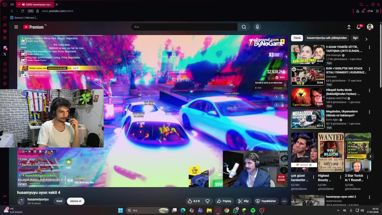This screenshot has width=382, height=215.
Task: Open options for '5 ADAM YEMEĞE GİTTİK' video
Action: coord(369,47)
